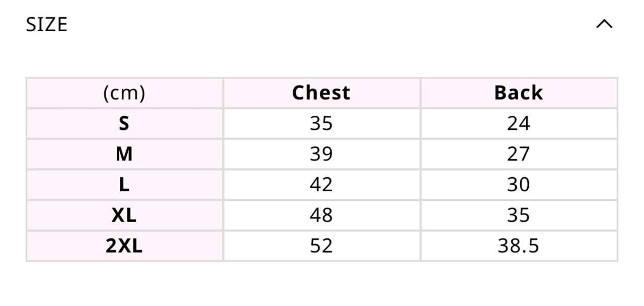Click the Back column header
644x306 pixels.
[x=518, y=93]
